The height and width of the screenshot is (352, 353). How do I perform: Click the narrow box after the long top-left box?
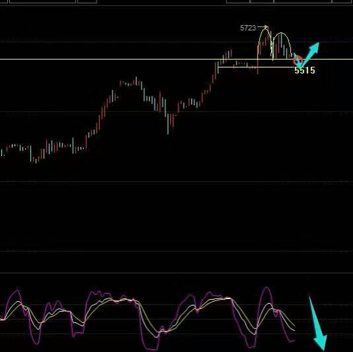[x=87, y=1]
